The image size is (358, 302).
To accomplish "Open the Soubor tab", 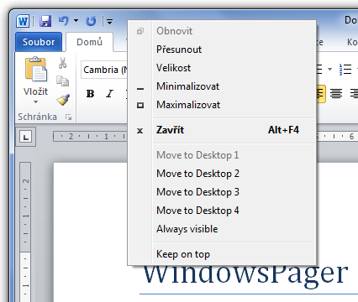I will click(x=39, y=42).
